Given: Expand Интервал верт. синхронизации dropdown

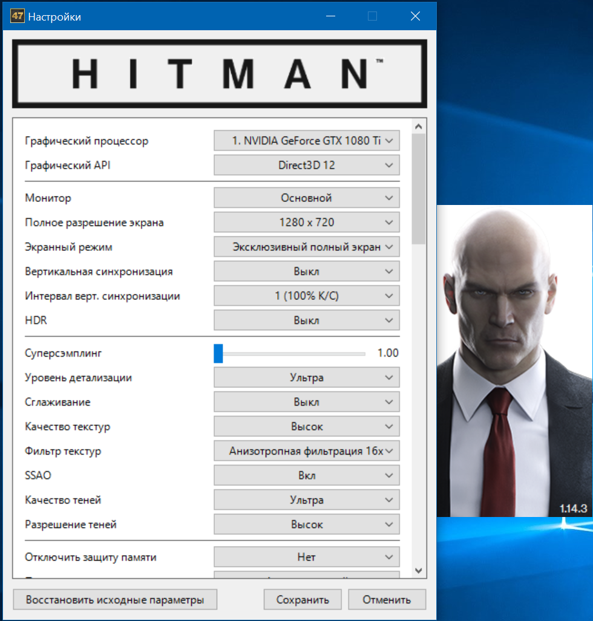Looking at the screenshot, I should tap(306, 296).
